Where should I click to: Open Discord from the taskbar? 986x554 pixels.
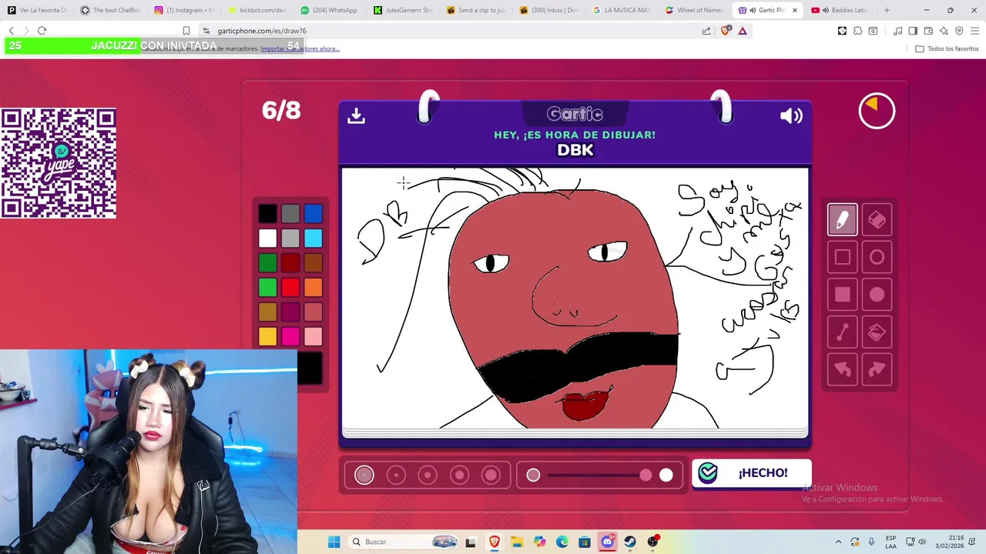coord(607,542)
